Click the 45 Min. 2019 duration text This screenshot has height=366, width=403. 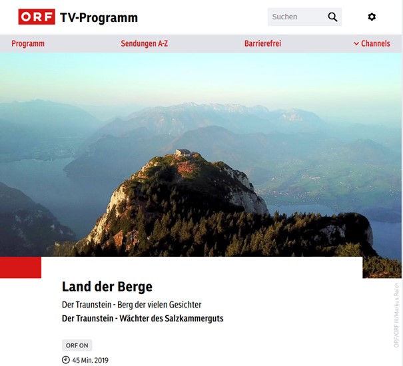click(90, 360)
